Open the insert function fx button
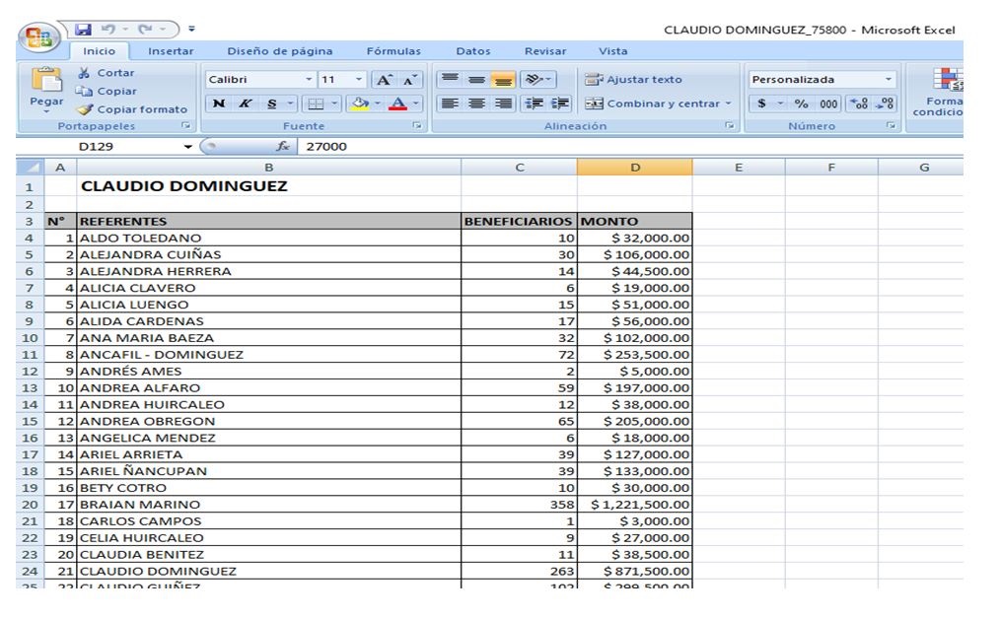This screenshot has height=619, width=1001. click(x=283, y=146)
